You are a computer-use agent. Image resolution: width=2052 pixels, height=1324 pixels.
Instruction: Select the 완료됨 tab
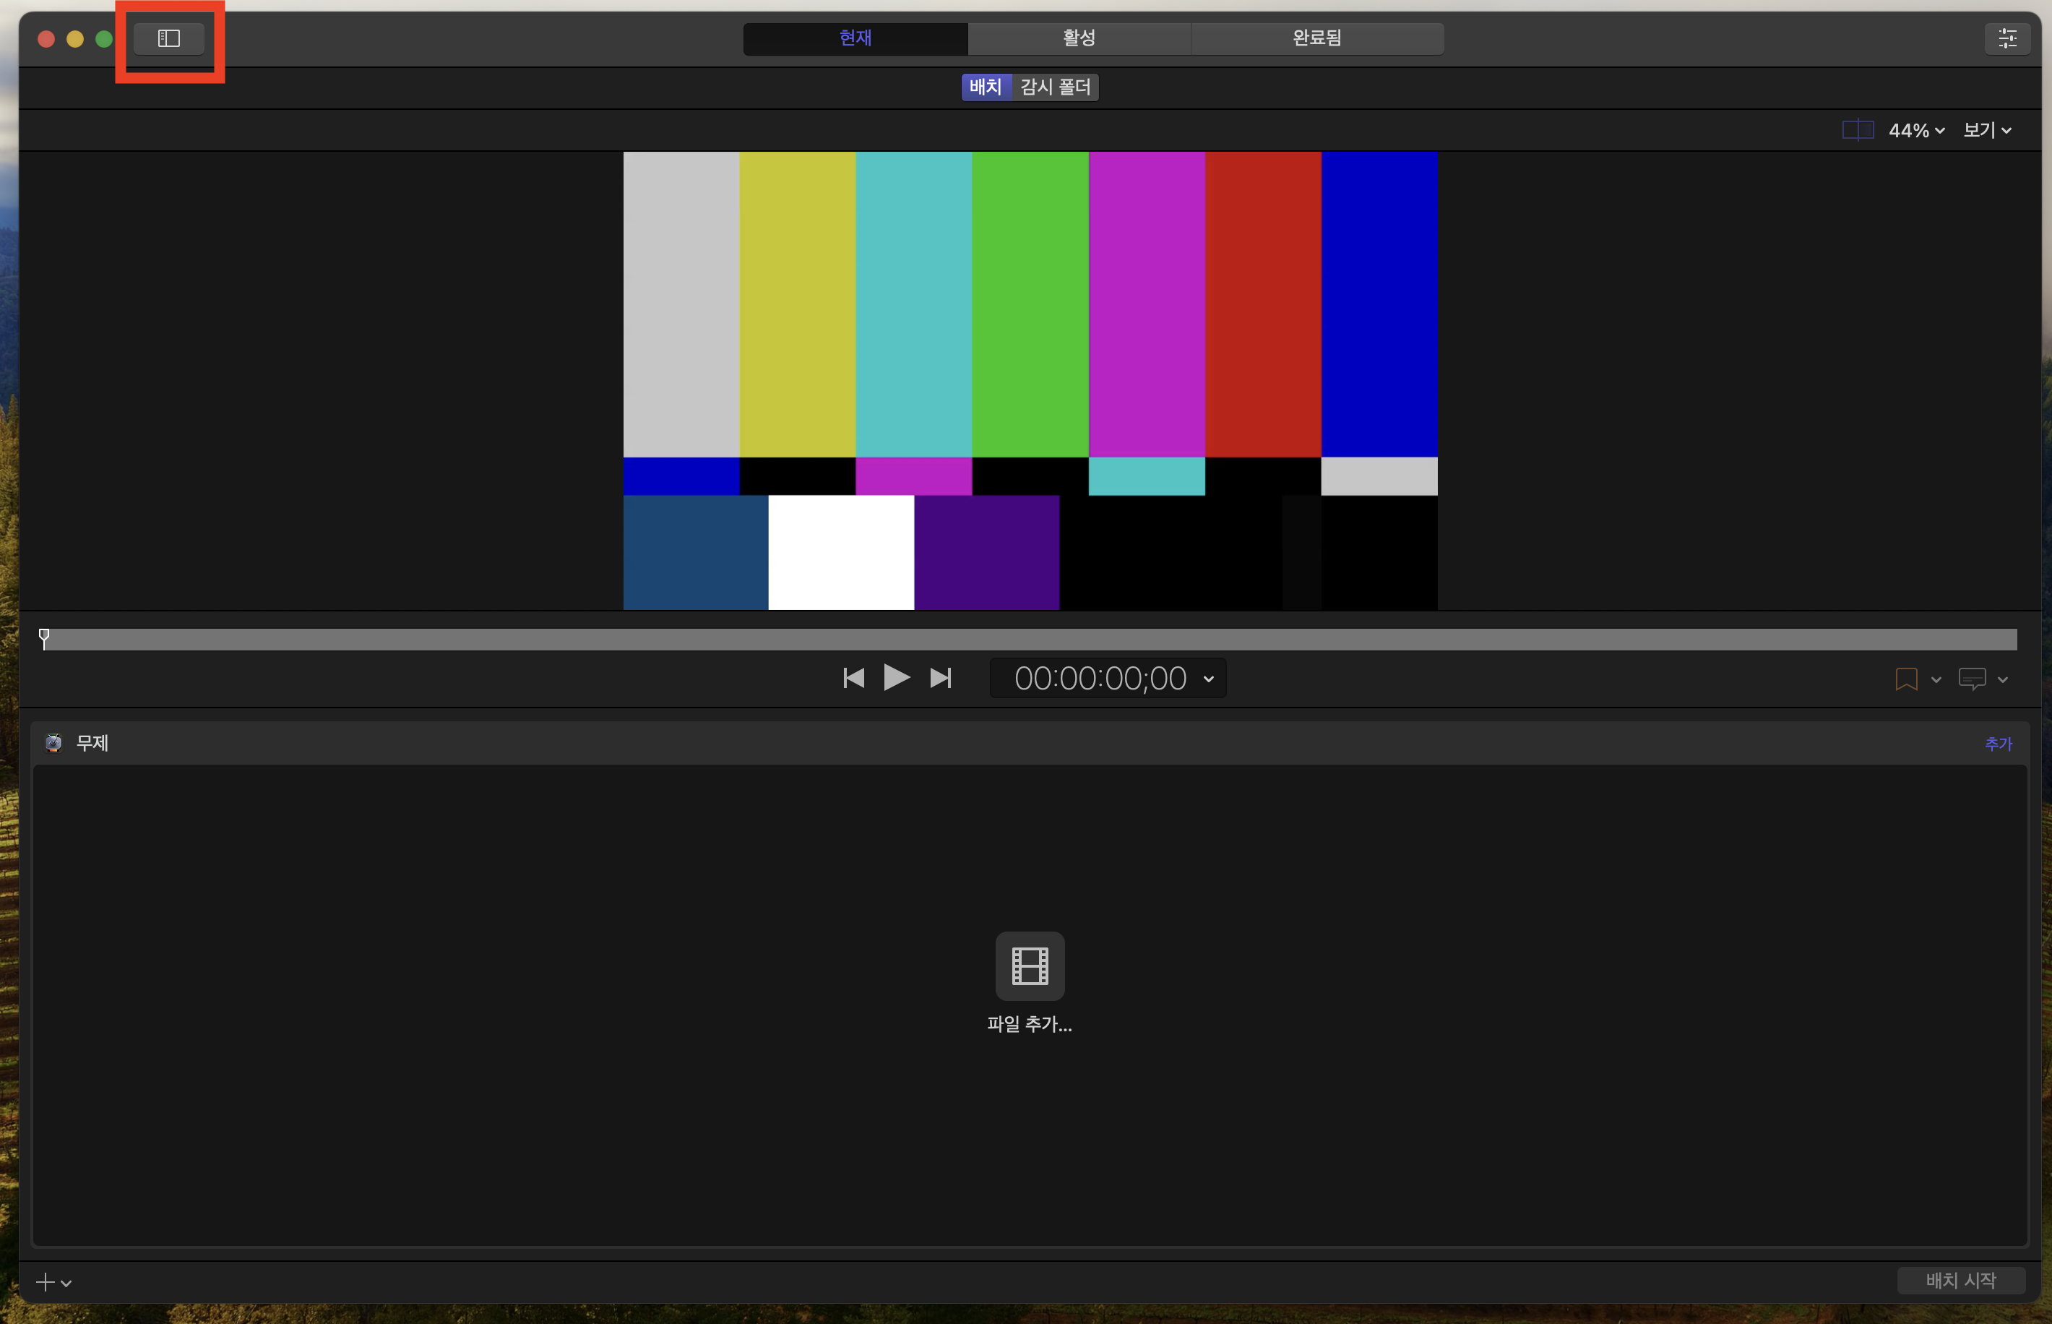[1316, 39]
